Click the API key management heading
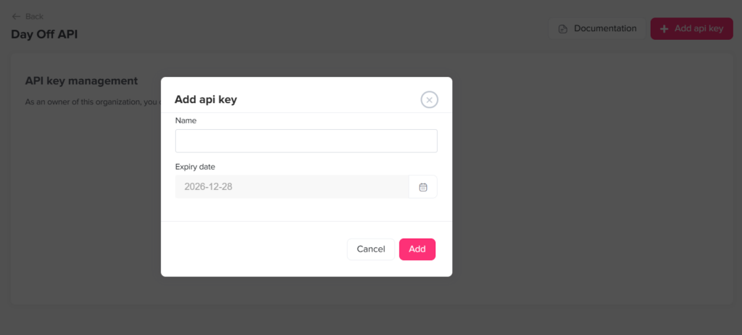 pos(81,80)
